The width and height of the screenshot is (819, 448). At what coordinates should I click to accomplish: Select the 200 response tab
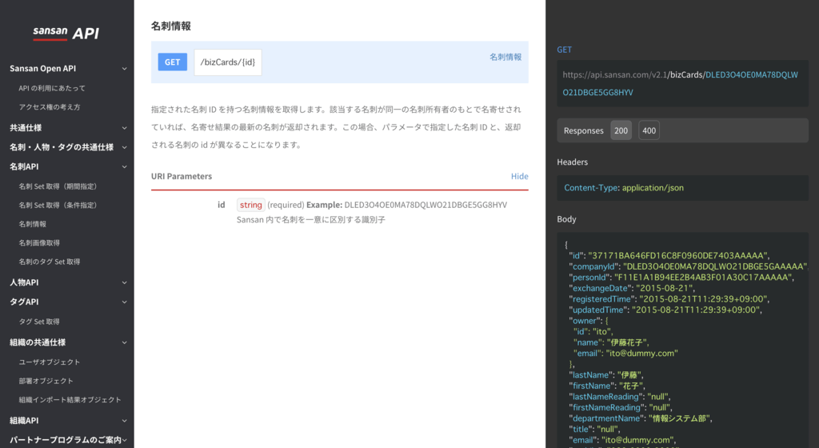pos(621,130)
